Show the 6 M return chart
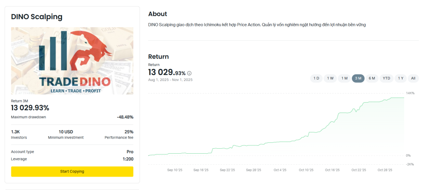 372,78
